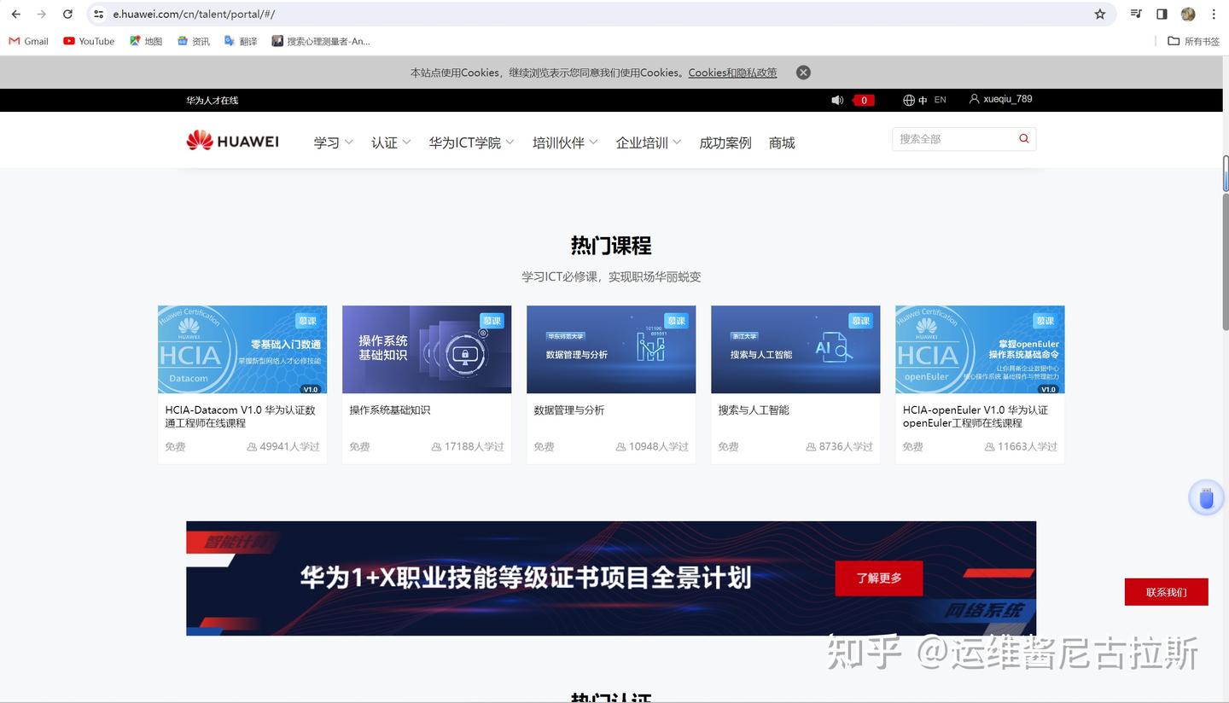Viewport: 1229px width, 703px height.
Task: Click the Huawei logo
Action: pyautogui.click(x=231, y=139)
